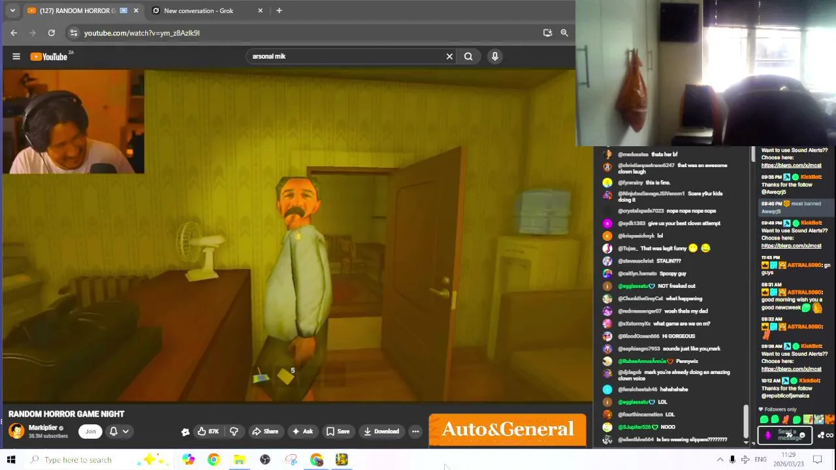Click the Ask button
This screenshot has height=470, width=836.
[x=302, y=431]
